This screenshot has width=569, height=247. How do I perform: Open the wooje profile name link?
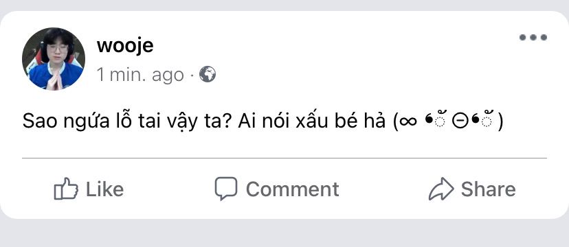coord(125,46)
